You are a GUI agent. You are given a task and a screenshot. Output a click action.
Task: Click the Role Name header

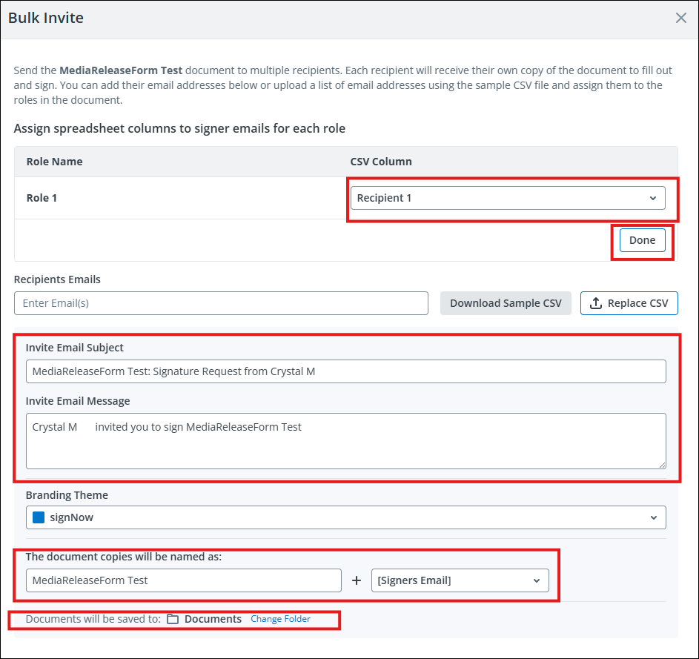click(54, 162)
